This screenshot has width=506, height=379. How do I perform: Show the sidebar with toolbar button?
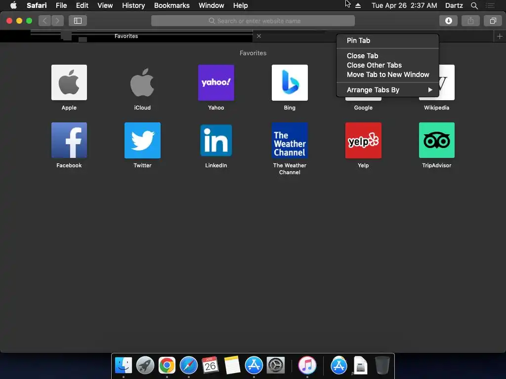tap(78, 21)
